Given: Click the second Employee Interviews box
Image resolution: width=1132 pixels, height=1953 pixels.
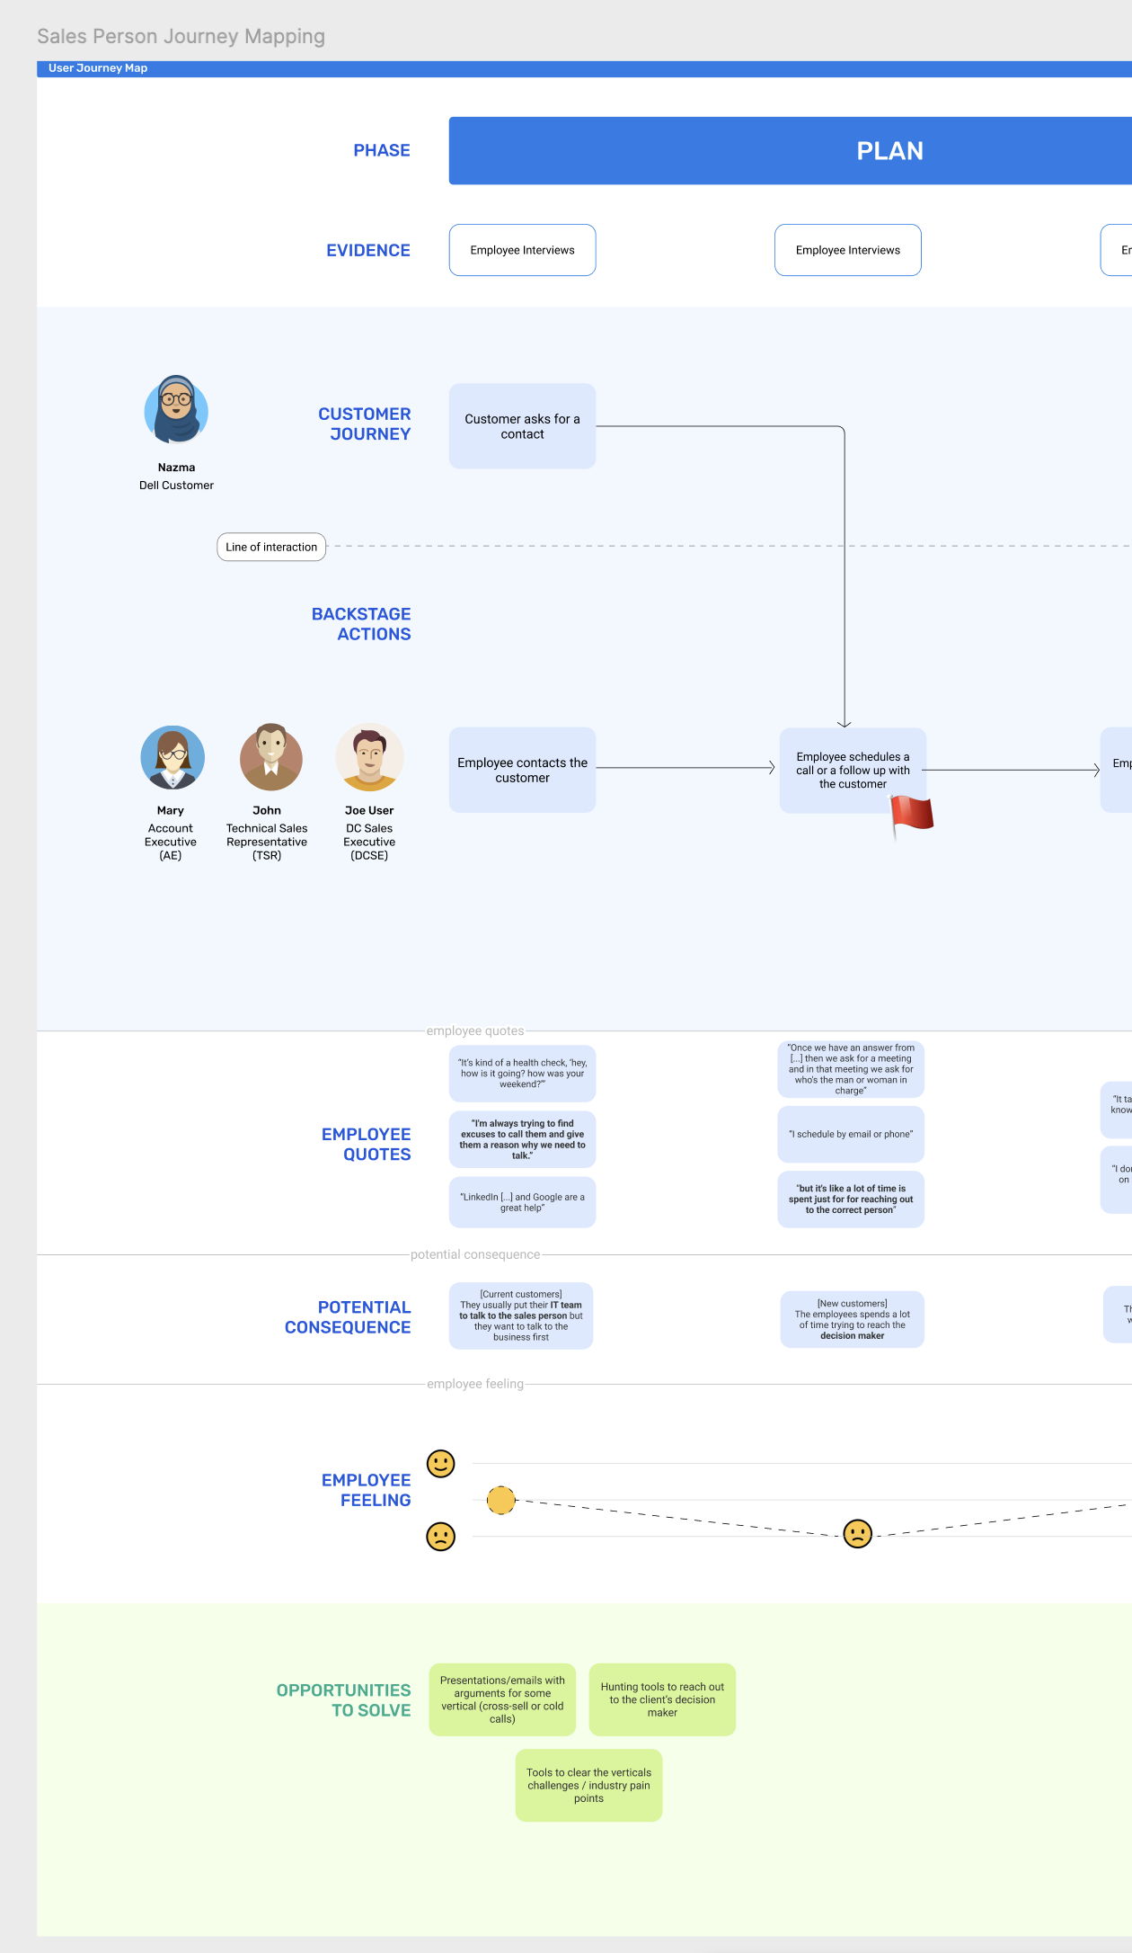Looking at the screenshot, I should pos(847,250).
